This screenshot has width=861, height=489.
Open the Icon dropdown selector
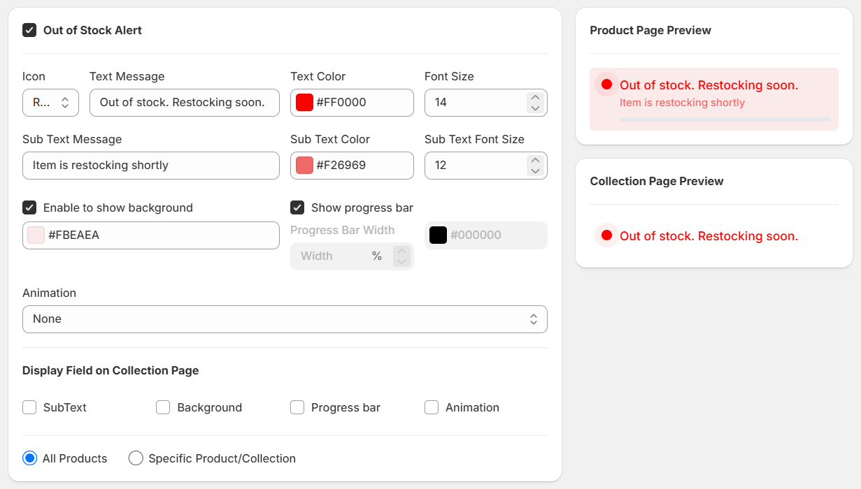tap(50, 102)
